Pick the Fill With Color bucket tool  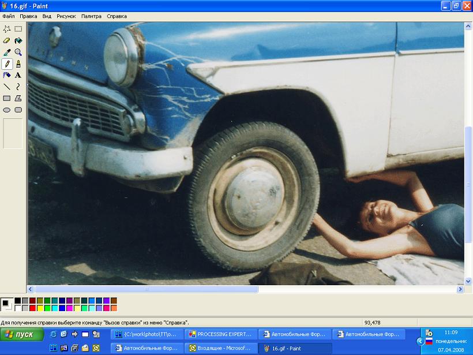click(x=18, y=40)
